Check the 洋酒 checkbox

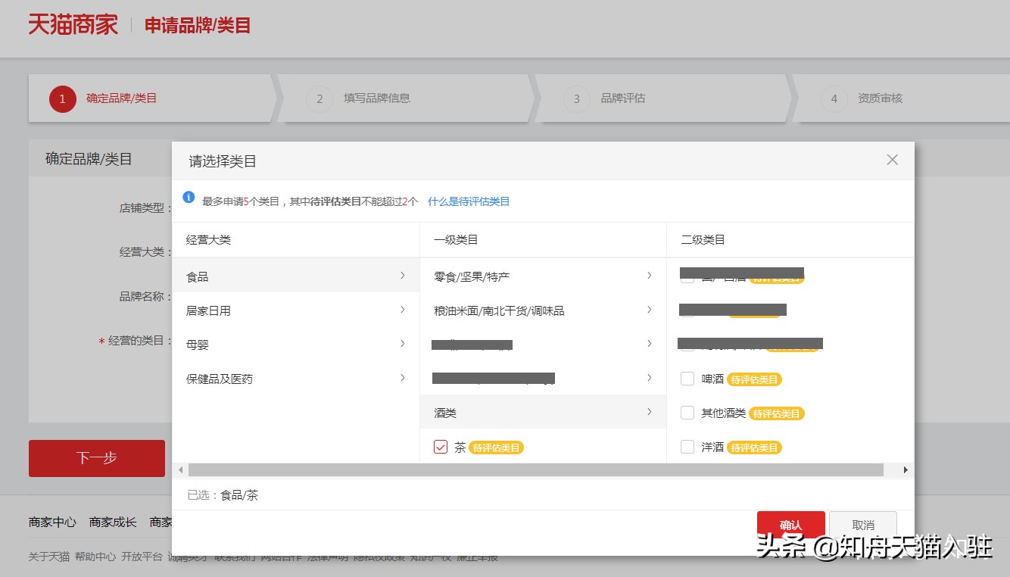[x=686, y=448]
